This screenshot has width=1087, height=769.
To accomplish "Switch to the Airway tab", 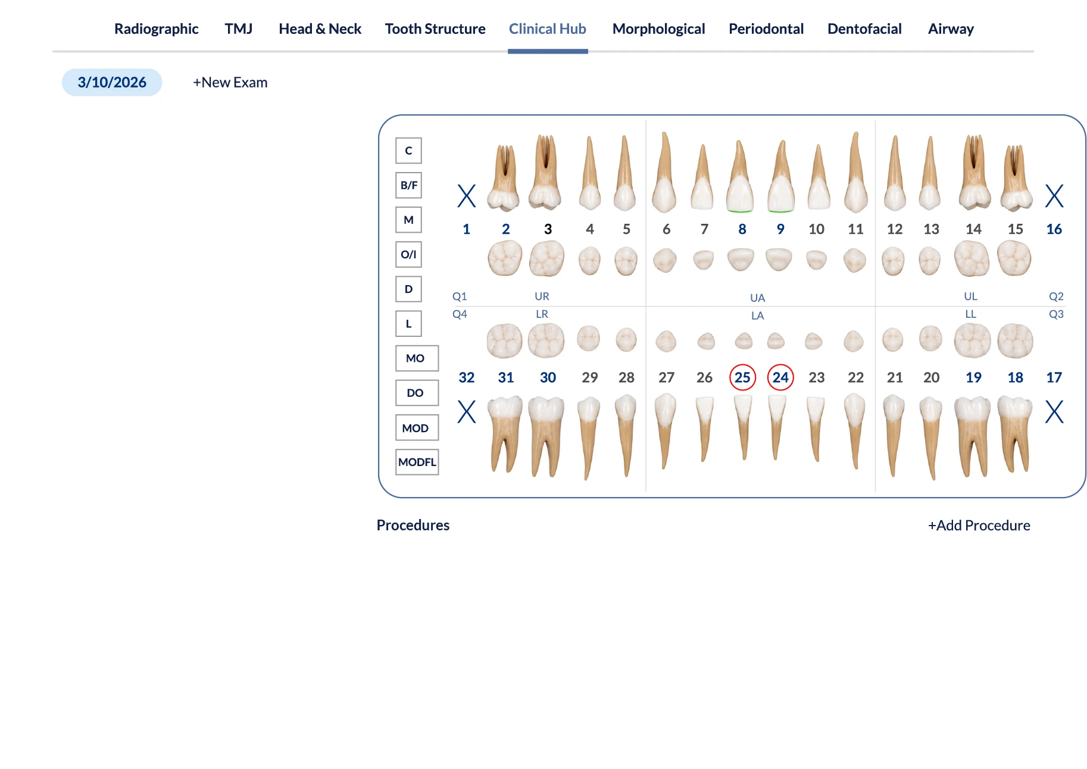I will tap(951, 29).
